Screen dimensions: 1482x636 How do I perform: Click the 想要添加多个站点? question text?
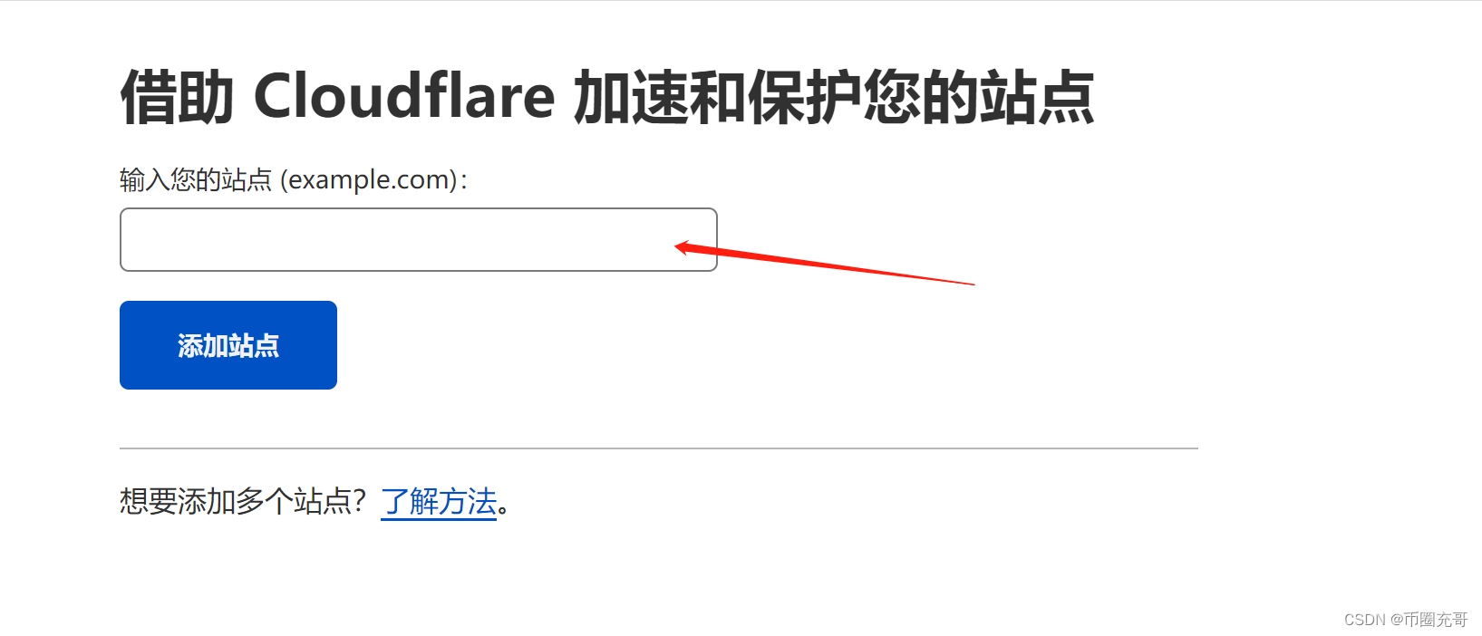(243, 501)
